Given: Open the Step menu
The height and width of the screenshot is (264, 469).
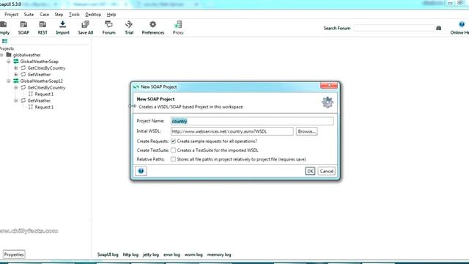Looking at the screenshot, I should [59, 15].
